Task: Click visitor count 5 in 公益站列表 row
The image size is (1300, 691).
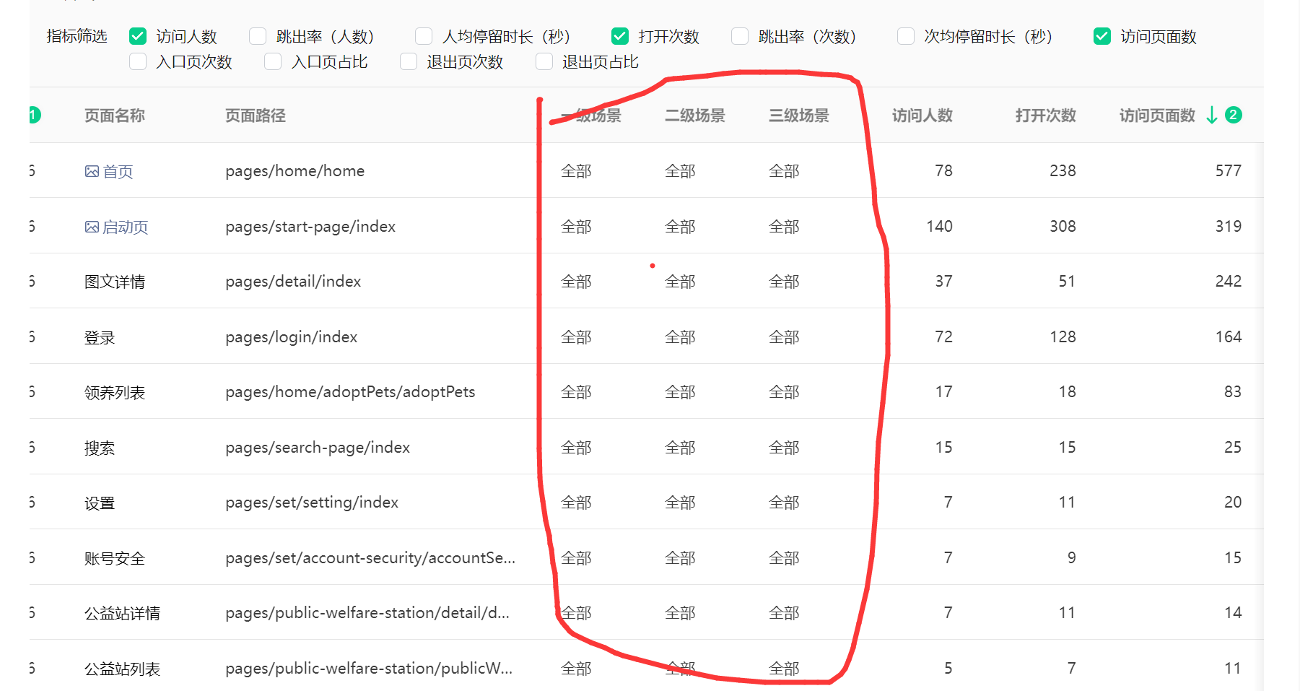Action: click(948, 669)
